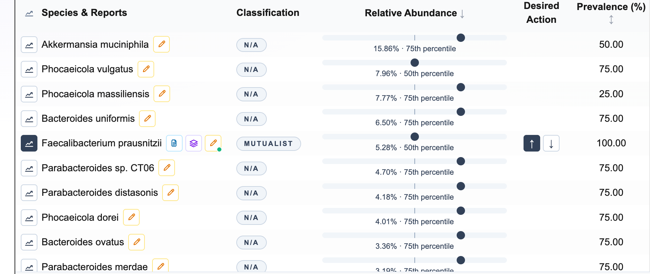Open trend chart for Bacteroides ovatus
This screenshot has height=274, width=650.
[x=29, y=242]
